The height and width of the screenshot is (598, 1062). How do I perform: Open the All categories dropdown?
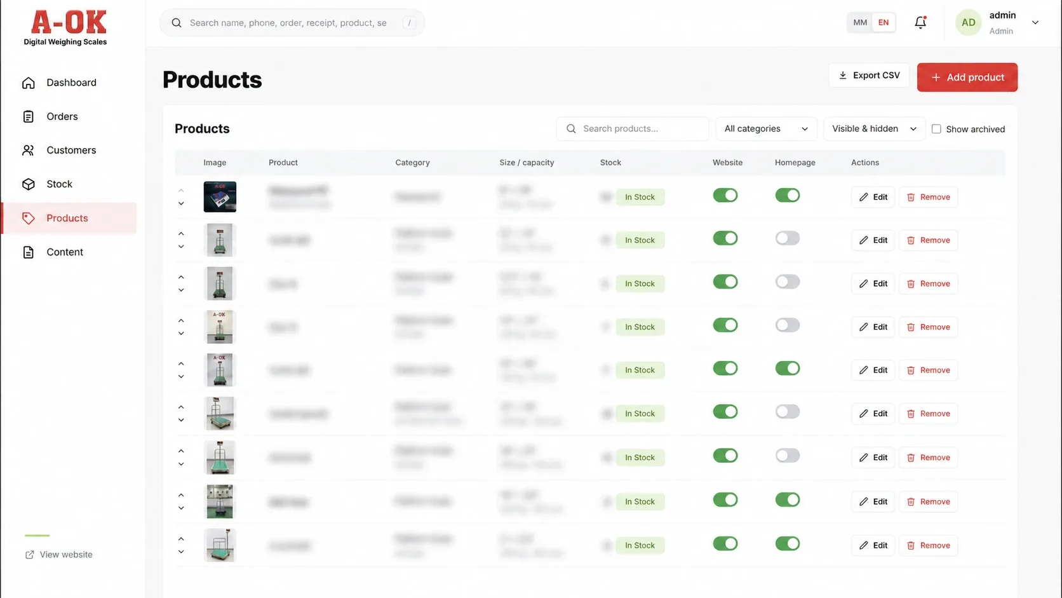click(766, 128)
